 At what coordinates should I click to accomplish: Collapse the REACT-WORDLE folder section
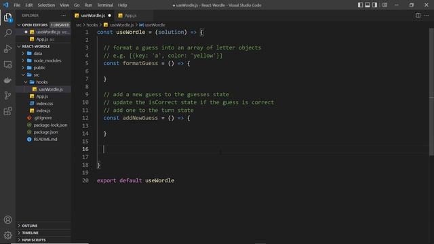(19, 46)
